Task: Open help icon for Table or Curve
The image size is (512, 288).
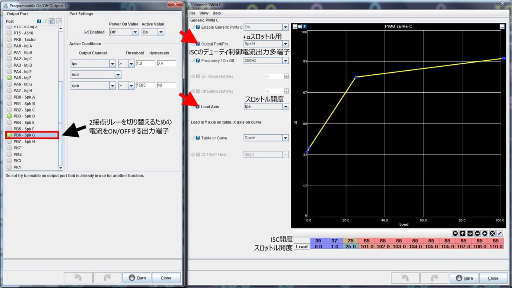Action: click(x=198, y=138)
